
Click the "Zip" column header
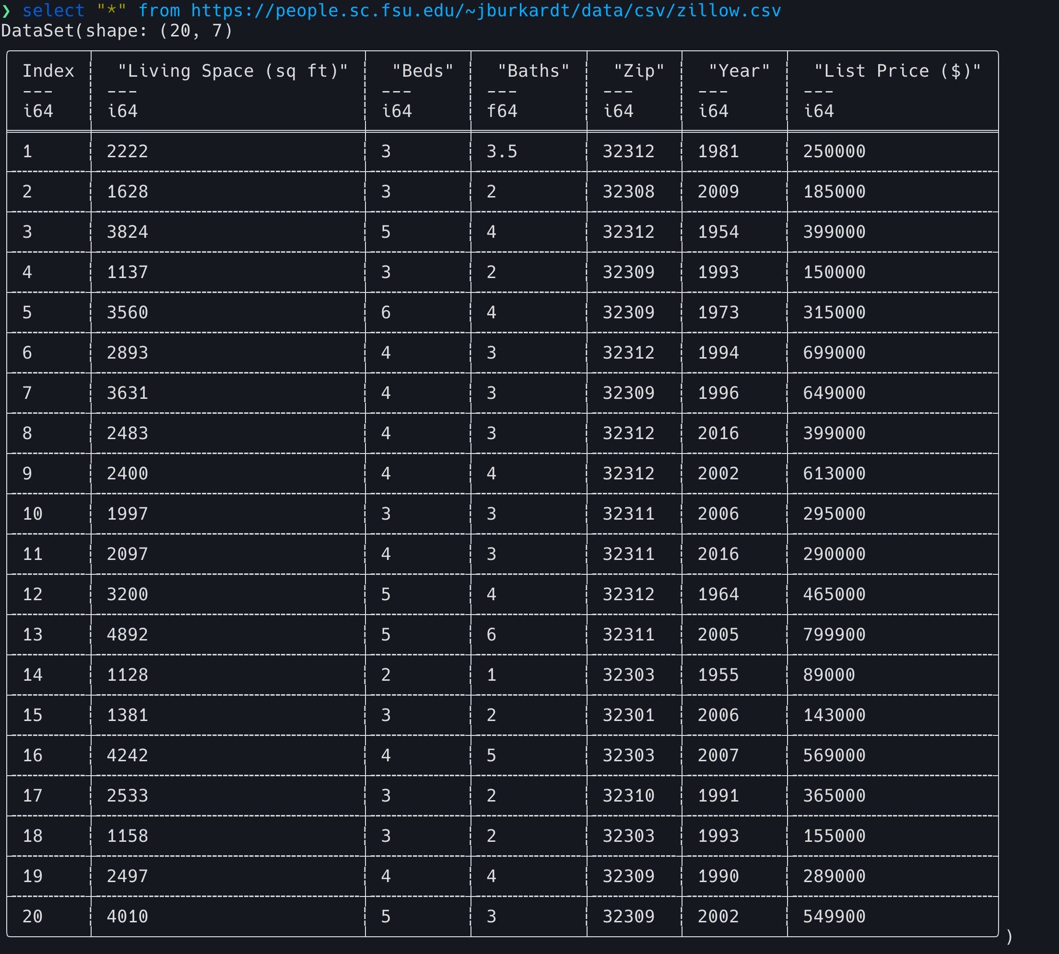[x=639, y=71]
